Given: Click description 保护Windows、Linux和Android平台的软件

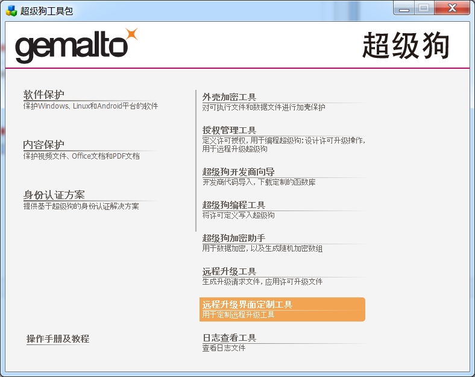Looking at the screenshot, I should coord(90,106).
